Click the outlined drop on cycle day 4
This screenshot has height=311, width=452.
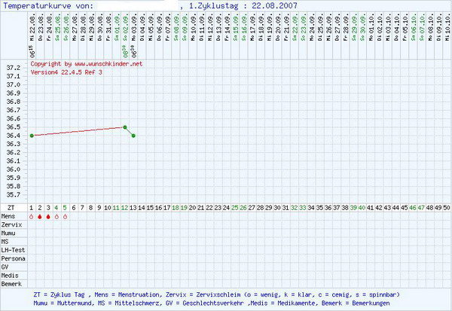pyautogui.click(x=57, y=216)
